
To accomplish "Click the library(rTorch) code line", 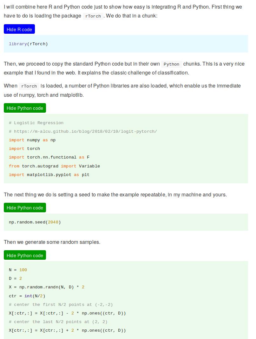I will (28, 44).
